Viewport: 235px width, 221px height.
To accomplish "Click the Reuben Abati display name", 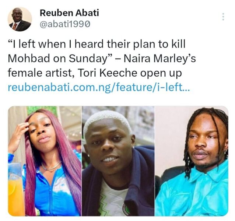I will click(69, 13).
